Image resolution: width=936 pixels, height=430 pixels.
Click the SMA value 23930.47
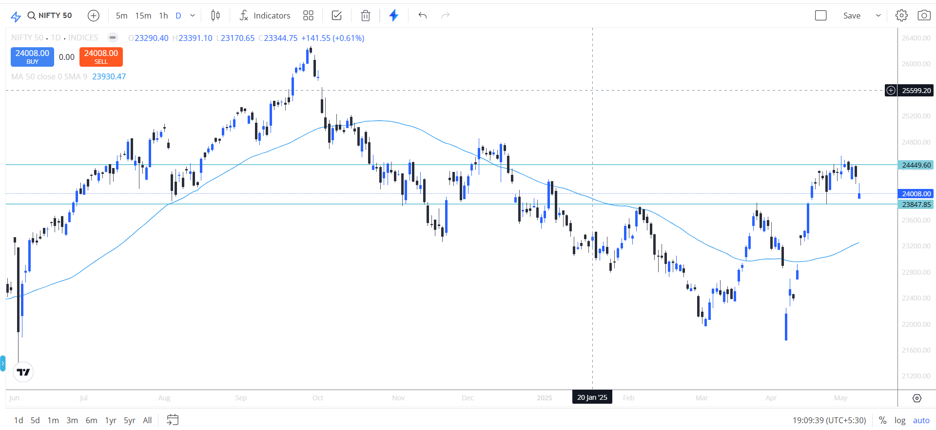109,76
